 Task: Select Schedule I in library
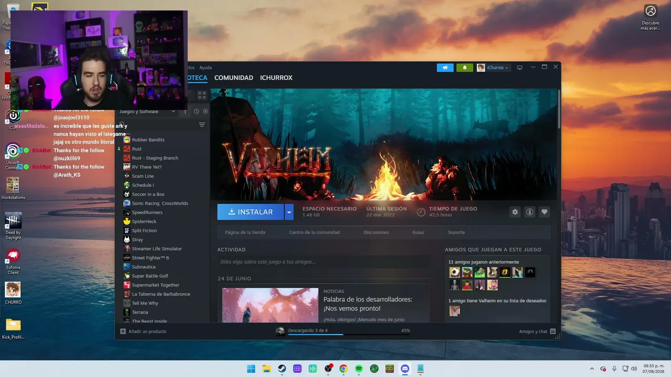pyautogui.click(x=143, y=185)
